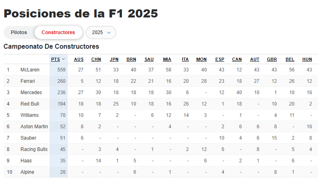Select the Constructores tab
This screenshot has width=318, height=179.
(x=58, y=32)
